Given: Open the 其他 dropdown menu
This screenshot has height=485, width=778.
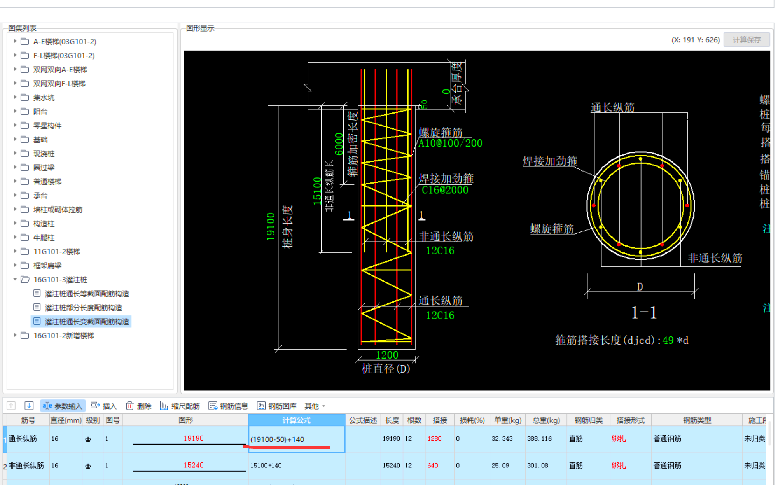Looking at the screenshot, I should click(x=315, y=406).
